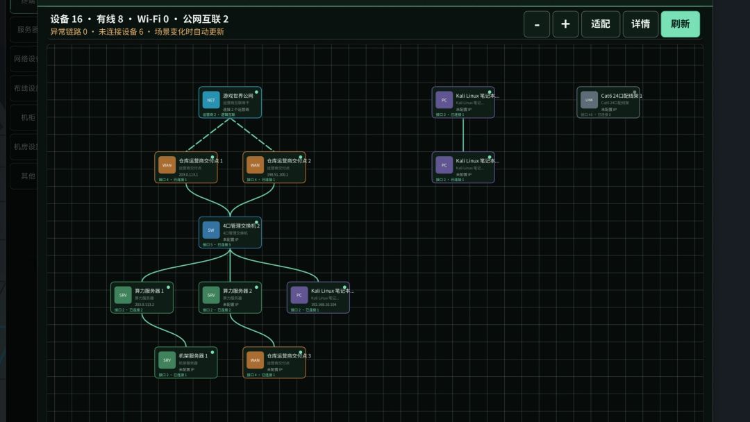Click the NET icon of 游戏世界公网
Image resolution: width=750 pixels, height=422 pixels.
point(211,101)
